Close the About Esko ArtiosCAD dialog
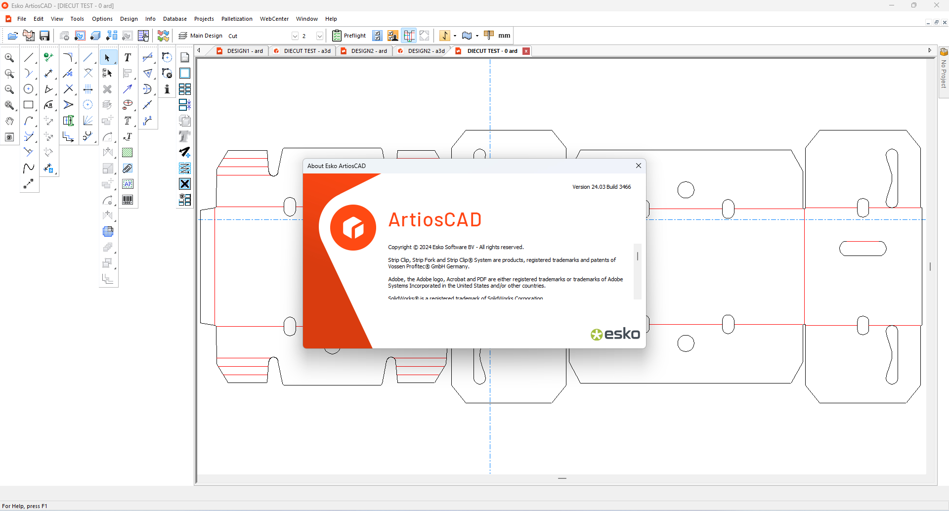 [639, 166]
